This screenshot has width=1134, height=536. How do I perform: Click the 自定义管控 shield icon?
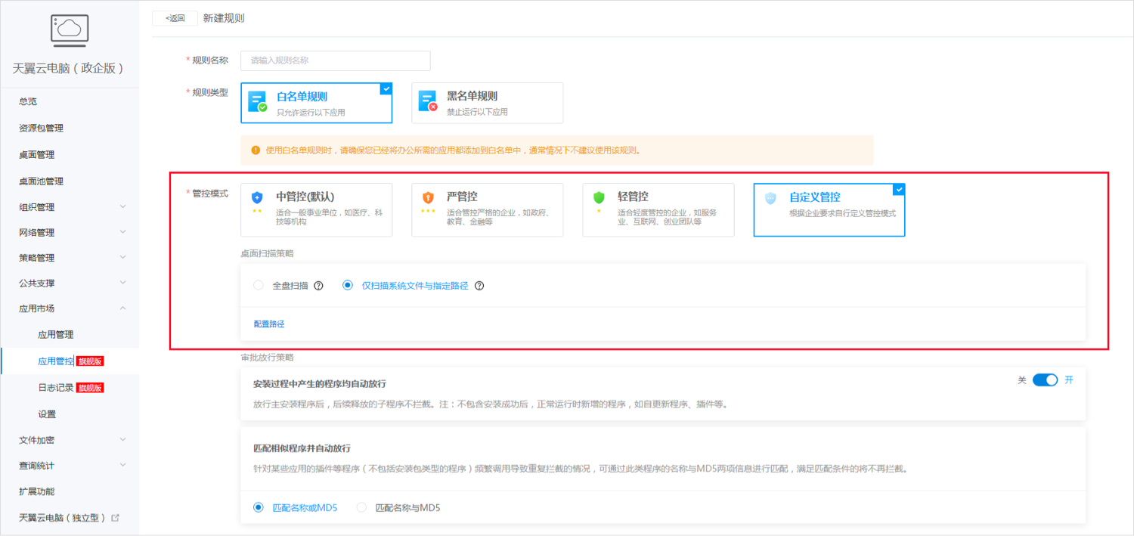pos(769,198)
